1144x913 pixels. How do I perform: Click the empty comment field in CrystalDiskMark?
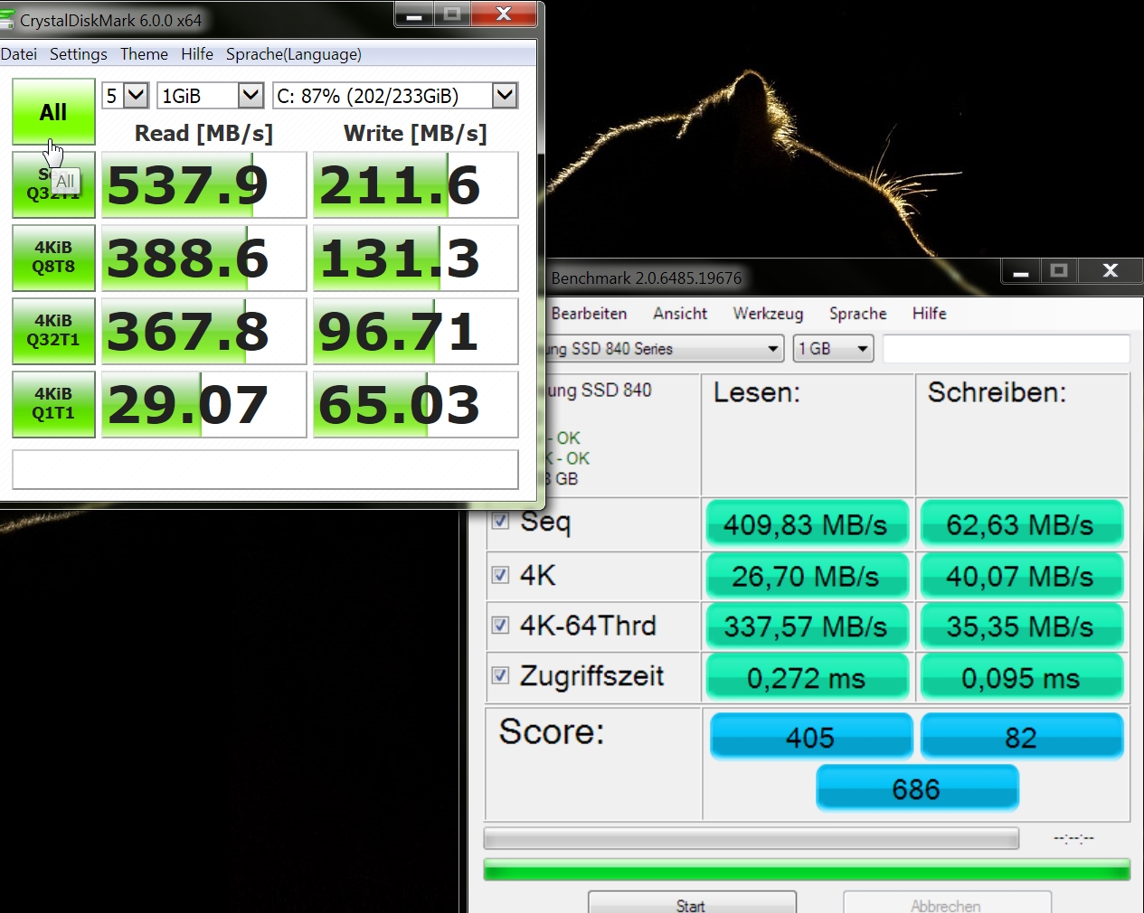point(265,470)
